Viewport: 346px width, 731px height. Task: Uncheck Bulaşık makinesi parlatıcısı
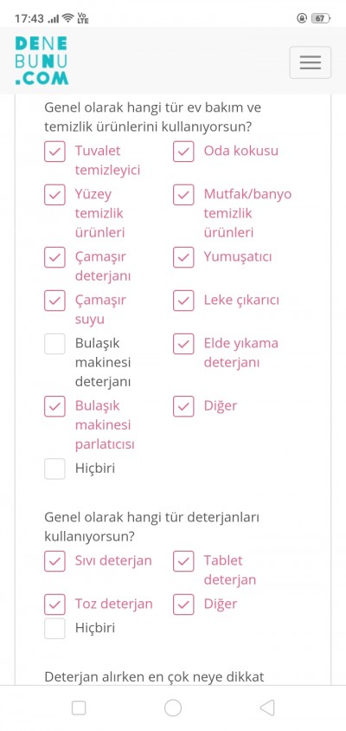pyautogui.click(x=54, y=406)
